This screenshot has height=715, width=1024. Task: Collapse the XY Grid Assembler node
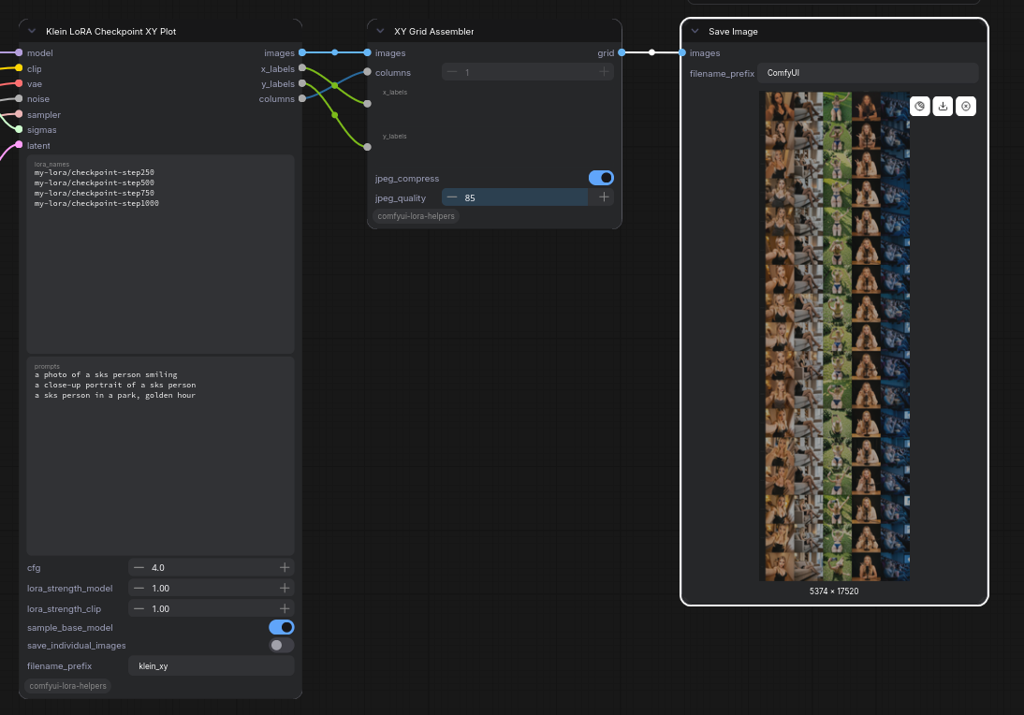click(x=380, y=31)
